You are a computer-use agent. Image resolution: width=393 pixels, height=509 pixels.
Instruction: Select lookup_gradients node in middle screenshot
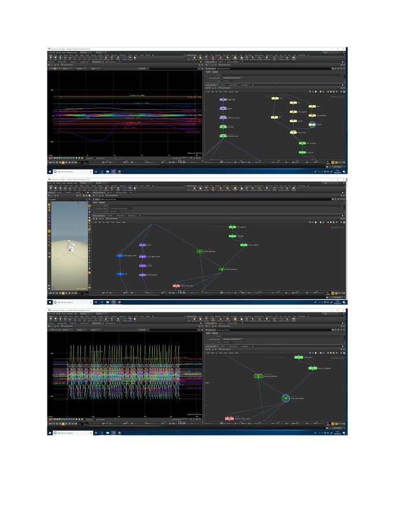pos(200,251)
